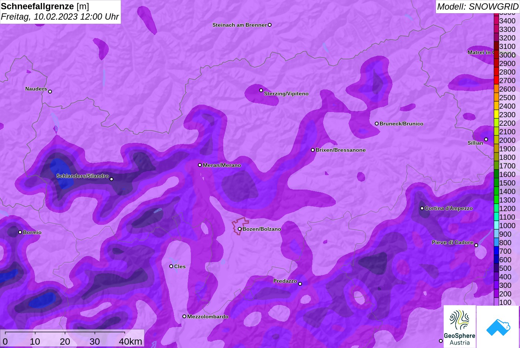520x348 pixels.
Task: Click the 20 mark on the scale bar
Action: click(65, 341)
